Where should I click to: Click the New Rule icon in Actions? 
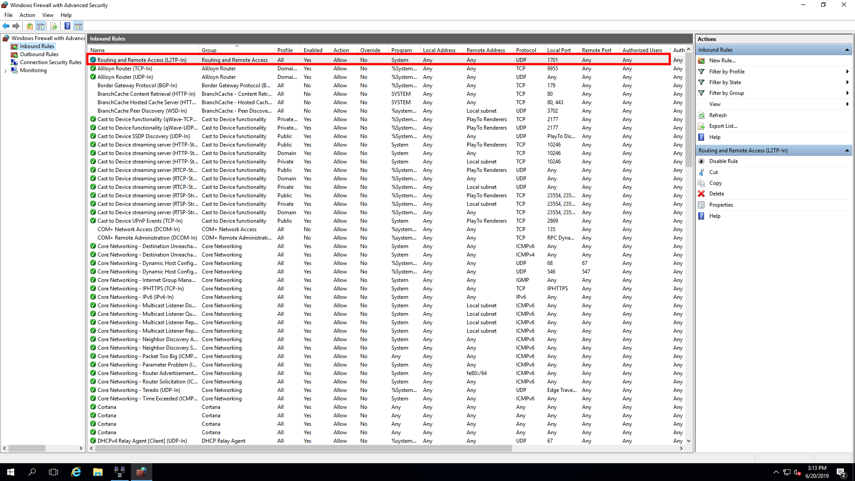tap(702, 61)
